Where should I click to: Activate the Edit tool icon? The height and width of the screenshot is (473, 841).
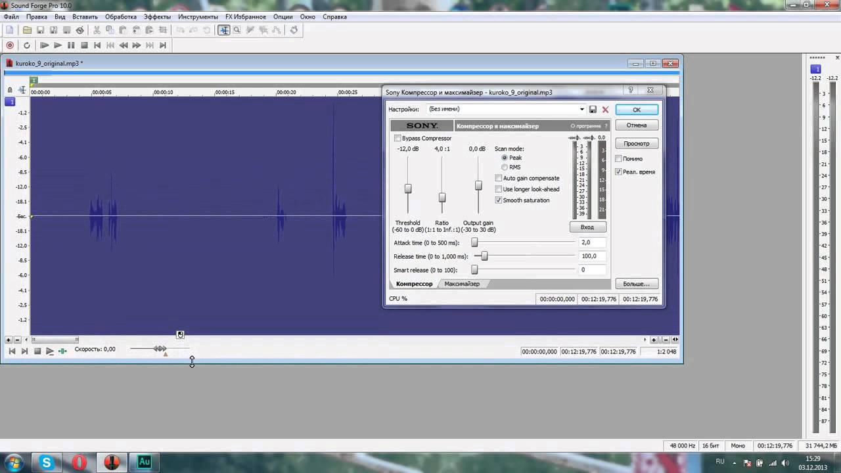point(224,30)
